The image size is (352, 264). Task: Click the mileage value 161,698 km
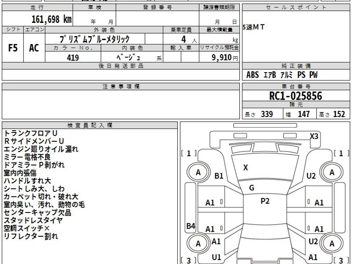click(51, 20)
